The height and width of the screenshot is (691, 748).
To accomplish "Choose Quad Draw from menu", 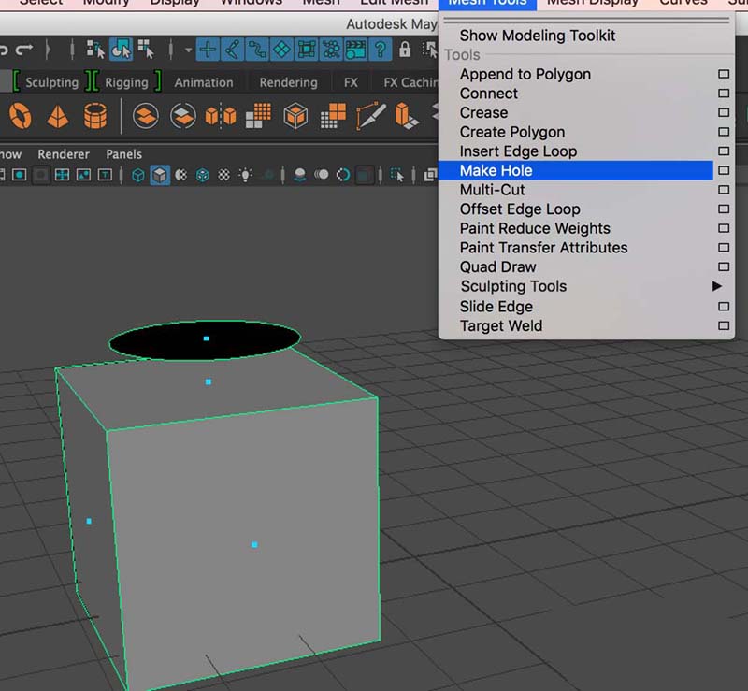I will 497,267.
